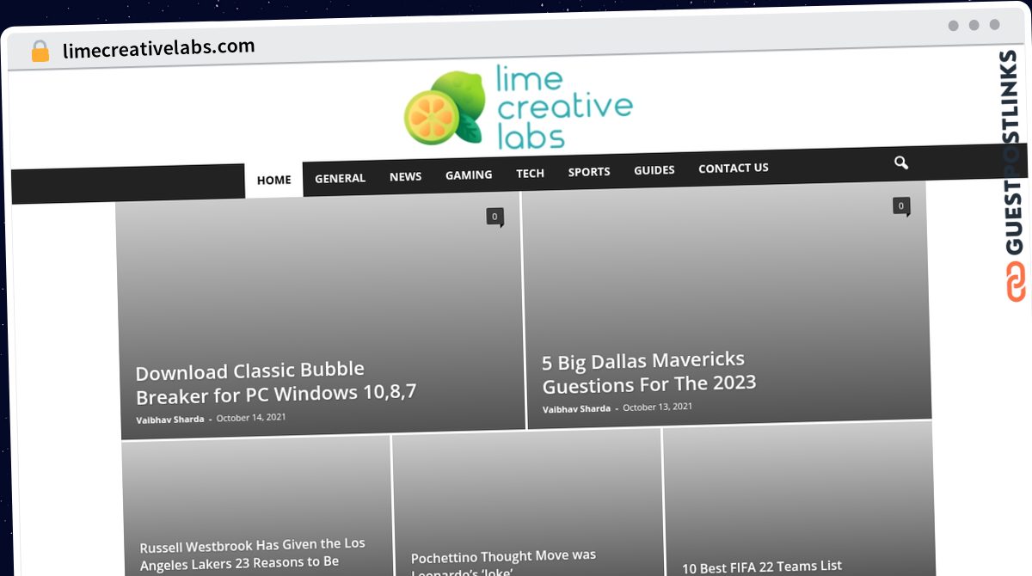Open the SPORTS category
This screenshot has height=576, width=1032.
[x=589, y=172]
